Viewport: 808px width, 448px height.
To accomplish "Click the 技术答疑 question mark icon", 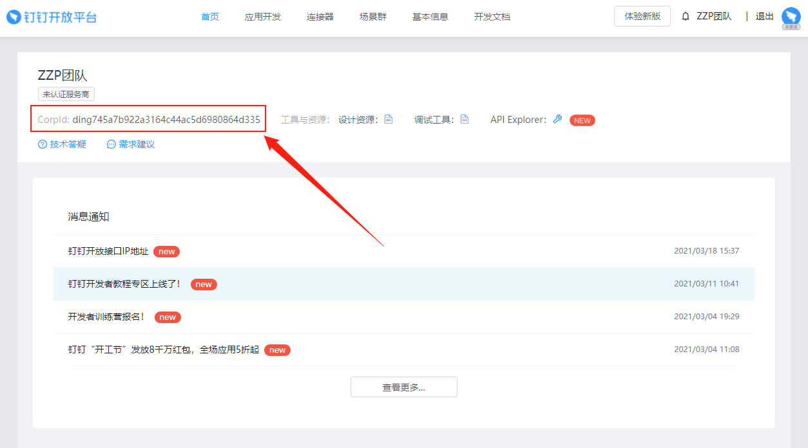I will [42, 144].
